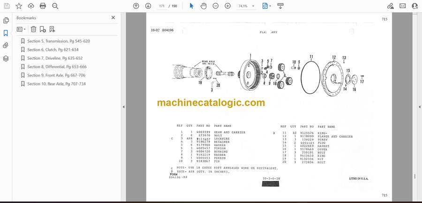Open the find text search tool
422x203 pixels.
coord(55,6)
